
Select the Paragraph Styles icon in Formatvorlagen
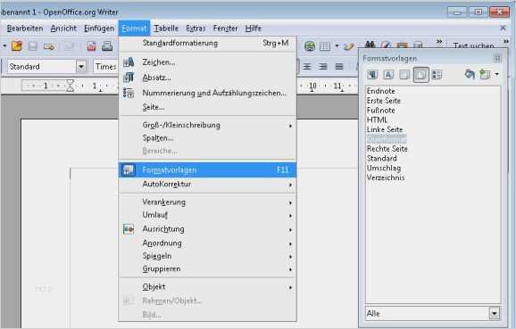click(x=372, y=75)
